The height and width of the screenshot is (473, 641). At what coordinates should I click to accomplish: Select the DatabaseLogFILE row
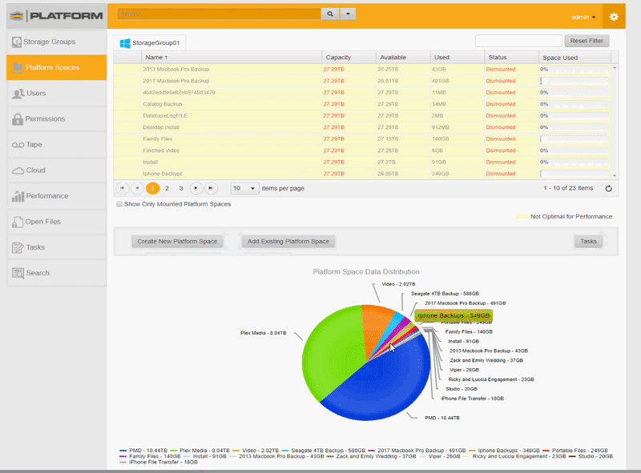pos(363,115)
